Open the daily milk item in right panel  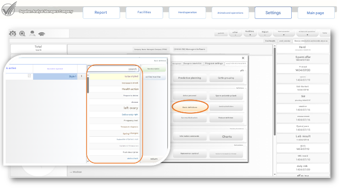(x=303, y=167)
